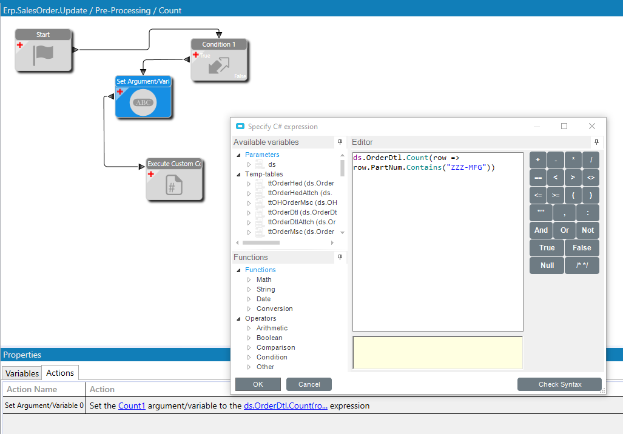The image size is (623, 434).
Task: Insert the False literal
Action: tap(582, 248)
